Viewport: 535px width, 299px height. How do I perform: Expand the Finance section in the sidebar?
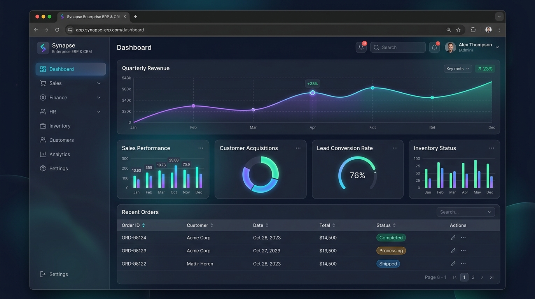[99, 98]
